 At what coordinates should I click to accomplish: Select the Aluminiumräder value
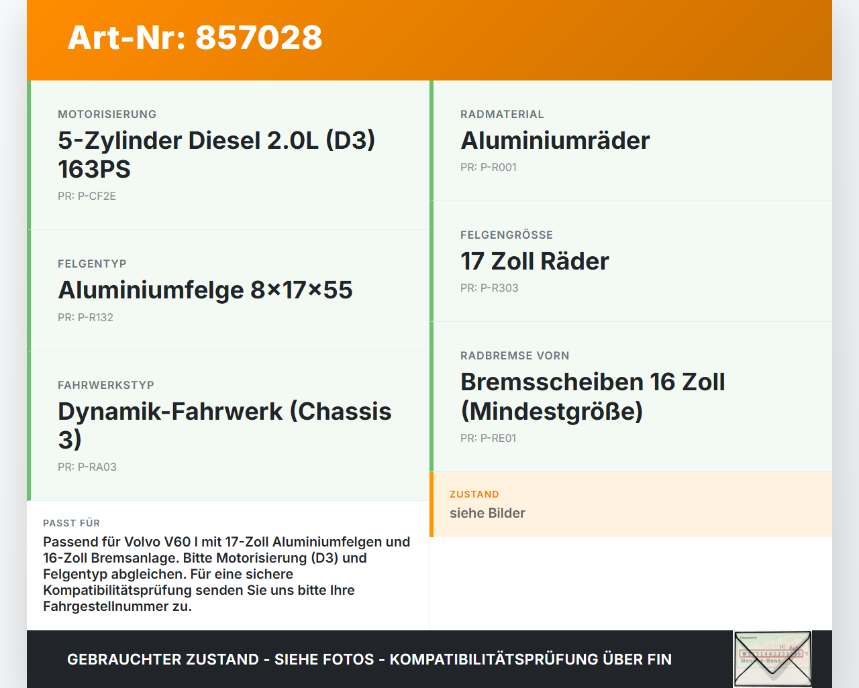(x=555, y=140)
